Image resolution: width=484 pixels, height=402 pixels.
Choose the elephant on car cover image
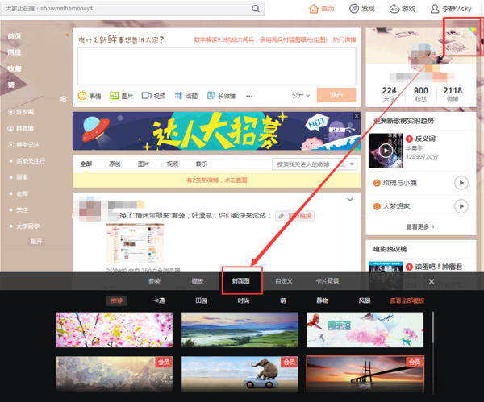(240, 373)
